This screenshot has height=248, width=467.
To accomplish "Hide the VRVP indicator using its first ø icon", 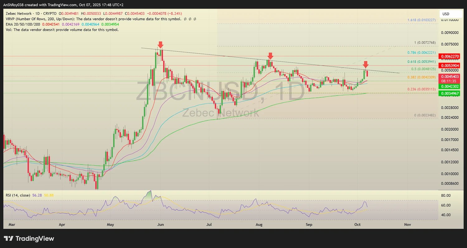I will [185, 19].
